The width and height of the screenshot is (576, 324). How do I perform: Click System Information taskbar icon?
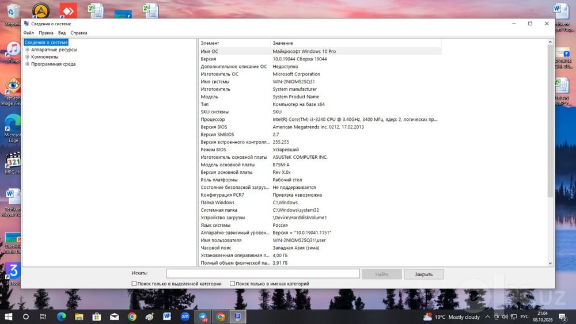(x=238, y=317)
